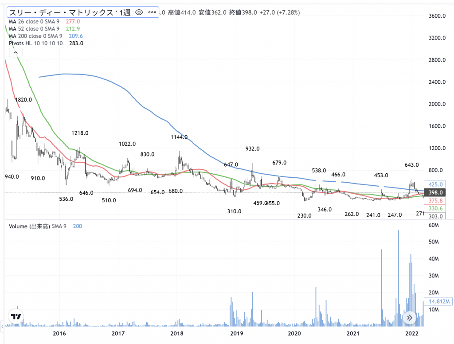
Task: Select the MA 200 close indicator legend
Action: coord(37,36)
